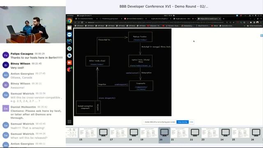
Task: Click Samuel Weirich's avatar at 00:32:56
Action: pyautogui.click(x=6, y=95)
